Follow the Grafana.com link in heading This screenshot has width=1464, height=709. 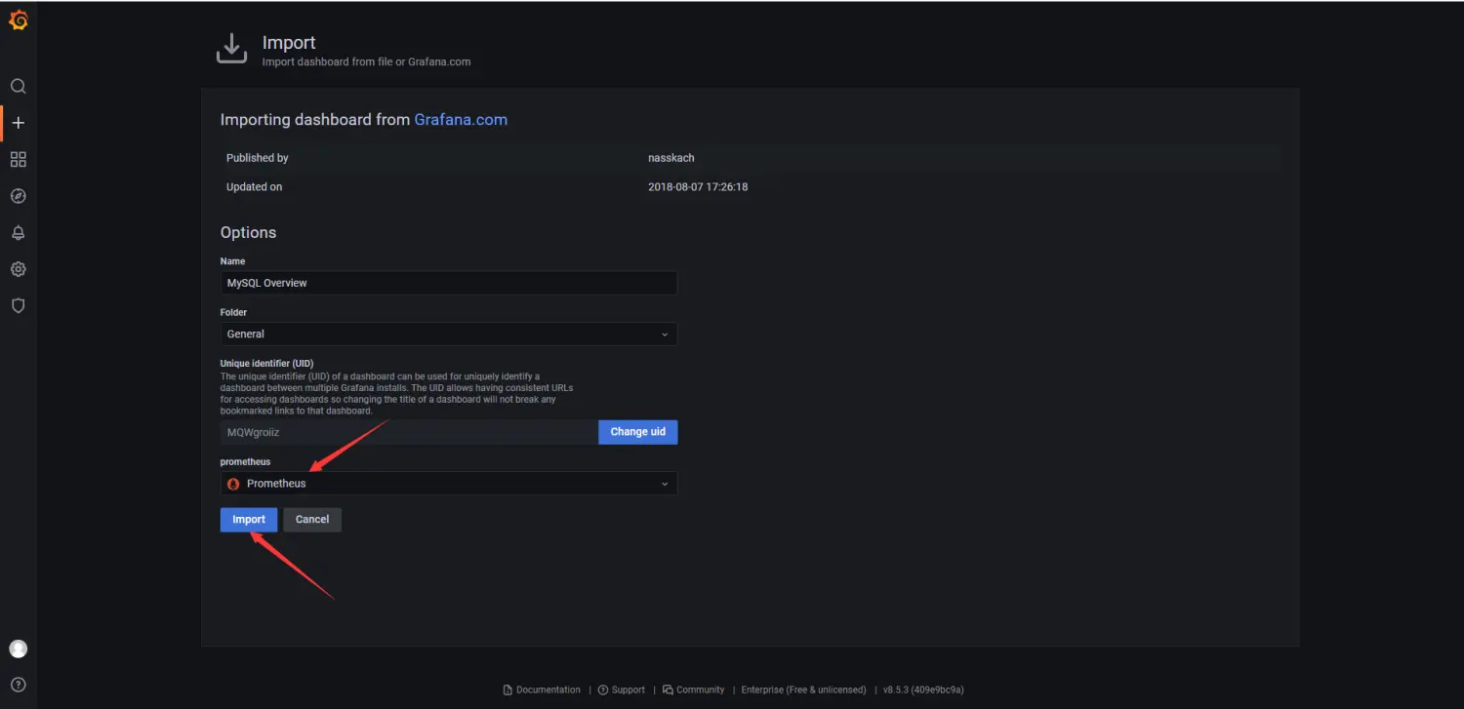[x=461, y=120]
